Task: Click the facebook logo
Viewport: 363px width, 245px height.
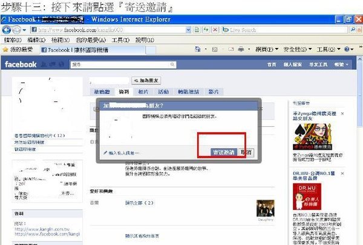Action: pos(21,64)
